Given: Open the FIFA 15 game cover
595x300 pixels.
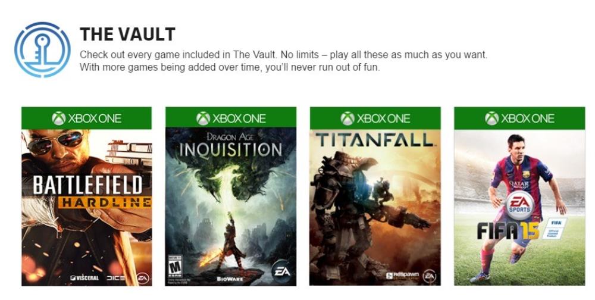Looking at the screenshot, I should click(519, 207).
